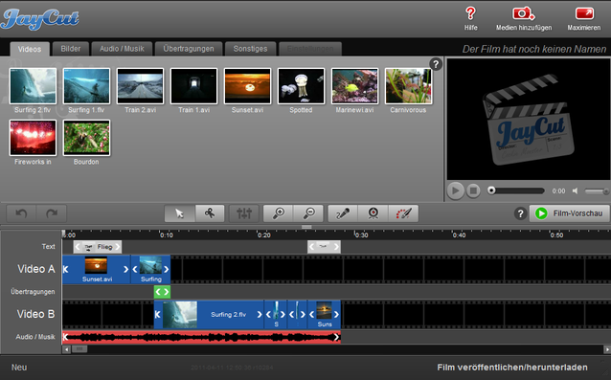Click the JayCut logo
This screenshot has width=611, height=380.
40,19
